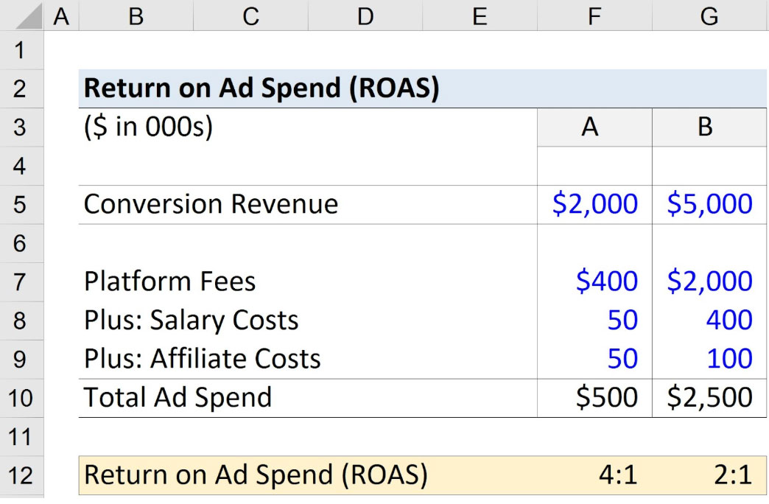Click the 'Conversion Revenue' label

[211, 204]
